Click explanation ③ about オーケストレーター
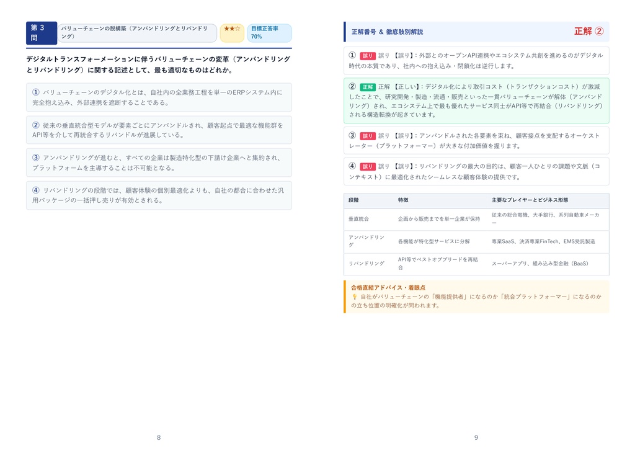This screenshot has width=635, height=451. (x=476, y=141)
